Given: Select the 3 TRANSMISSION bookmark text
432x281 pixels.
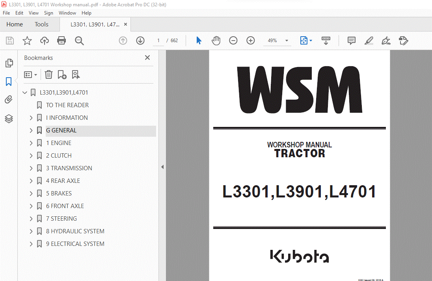Looking at the screenshot, I should click(x=69, y=168).
